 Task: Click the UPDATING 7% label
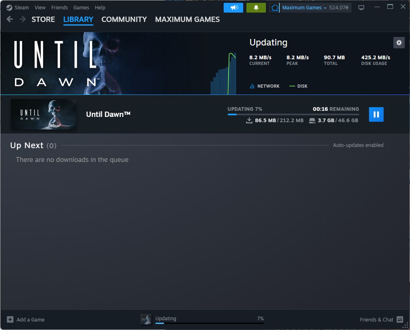pyautogui.click(x=245, y=109)
